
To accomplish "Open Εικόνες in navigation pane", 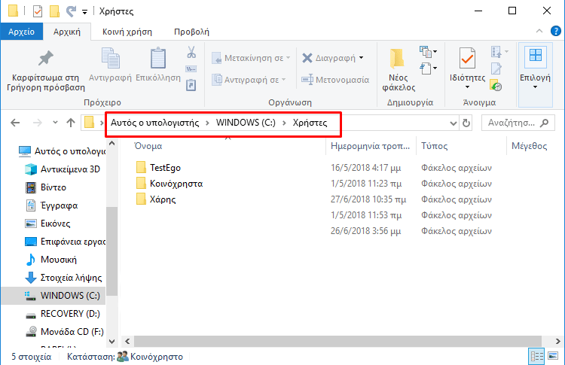I will tap(47, 224).
